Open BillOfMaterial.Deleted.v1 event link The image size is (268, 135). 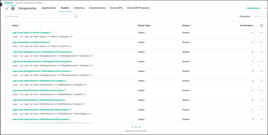pos(39,100)
